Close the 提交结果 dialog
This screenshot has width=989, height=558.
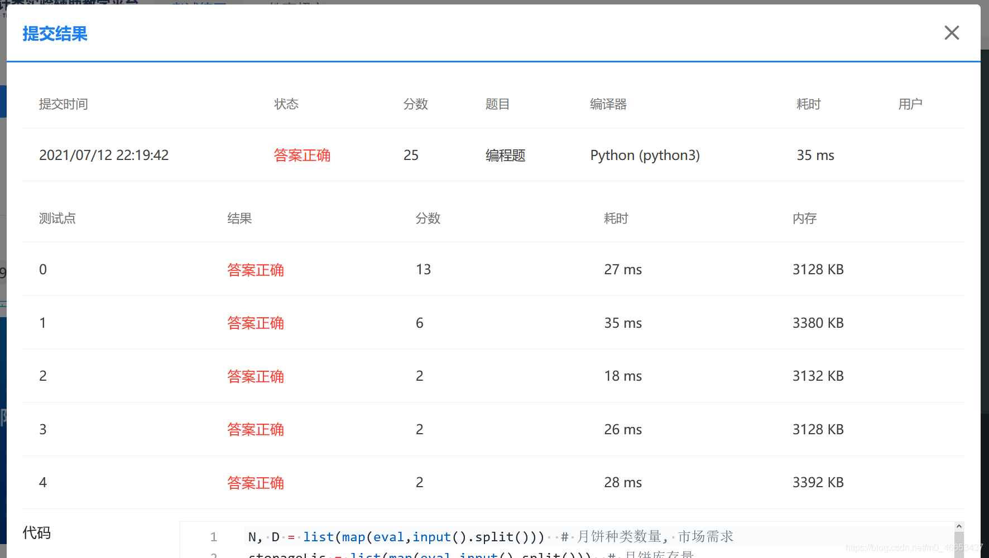(951, 33)
